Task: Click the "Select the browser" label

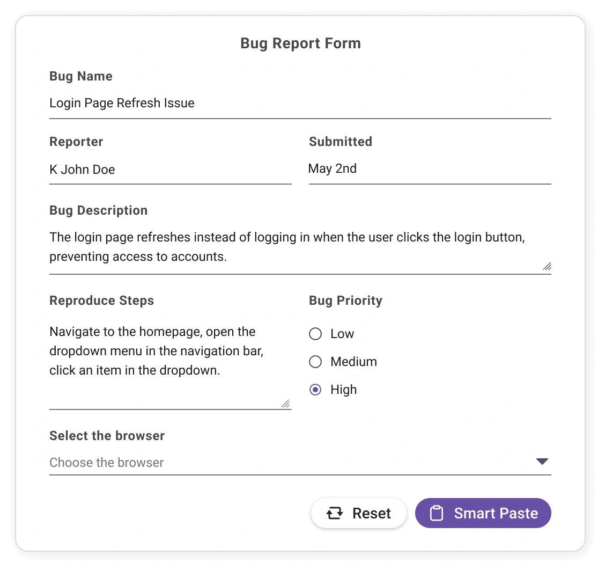Action: tap(107, 436)
